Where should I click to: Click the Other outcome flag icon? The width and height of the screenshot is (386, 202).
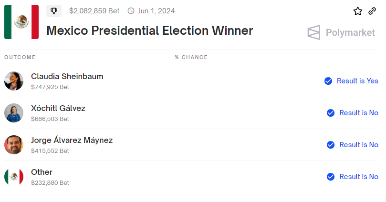pos(14,177)
